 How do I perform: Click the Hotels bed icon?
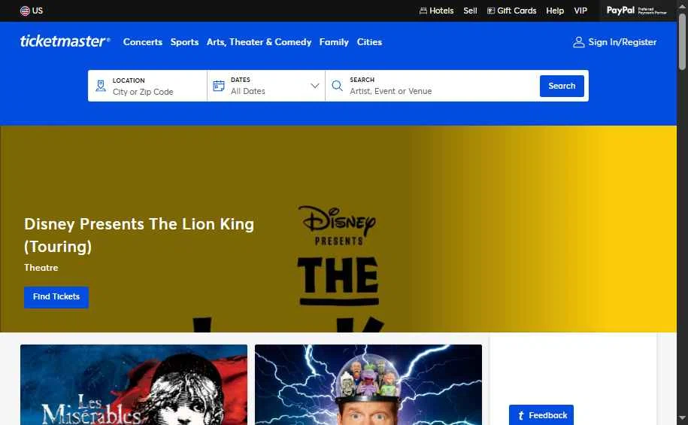pos(423,11)
